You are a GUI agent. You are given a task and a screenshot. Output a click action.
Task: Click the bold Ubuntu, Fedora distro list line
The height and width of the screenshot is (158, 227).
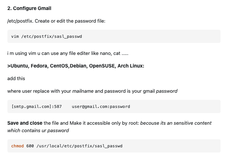tap(76, 66)
